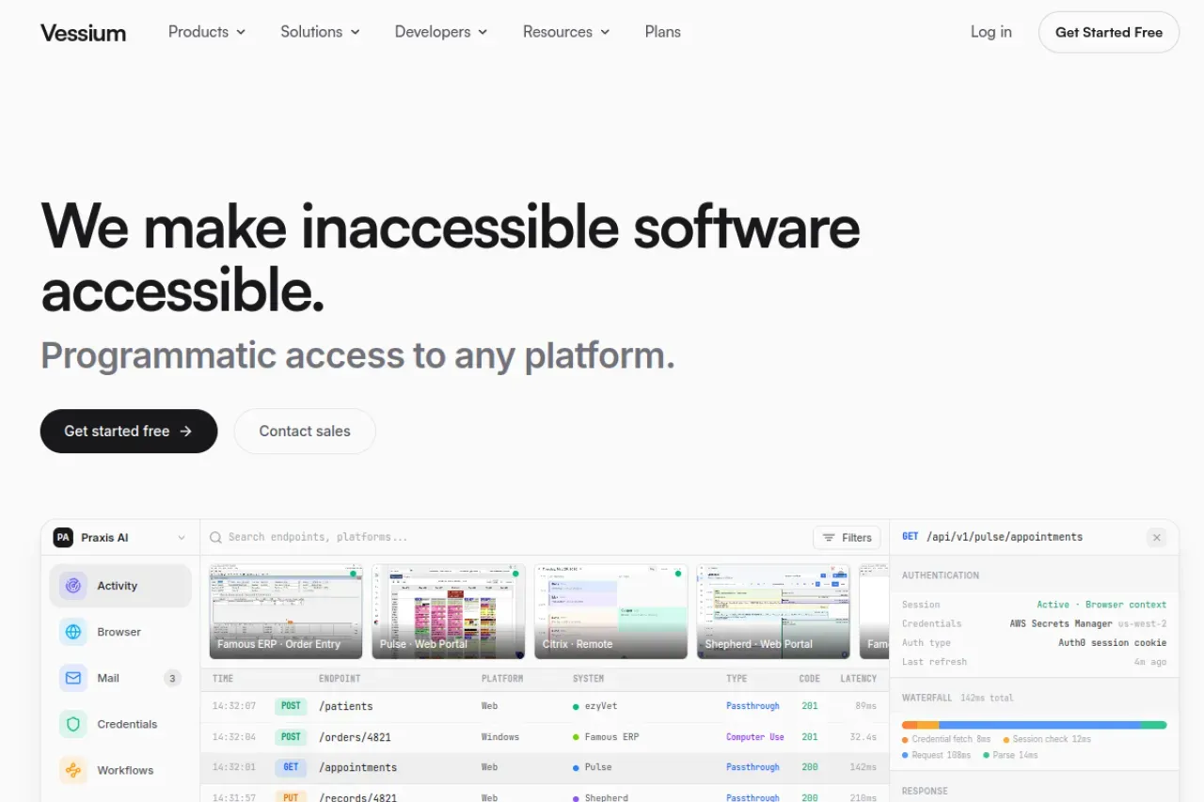This screenshot has width=1204, height=802.
Task: Click the Credential fetch 8ms legend
Action: pos(946,740)
